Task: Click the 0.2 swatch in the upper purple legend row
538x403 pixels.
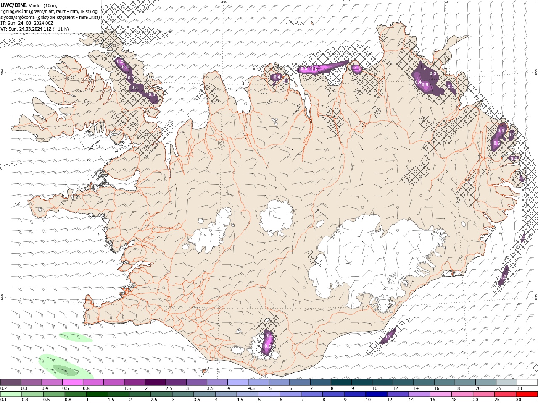Action: pos(11,382)
